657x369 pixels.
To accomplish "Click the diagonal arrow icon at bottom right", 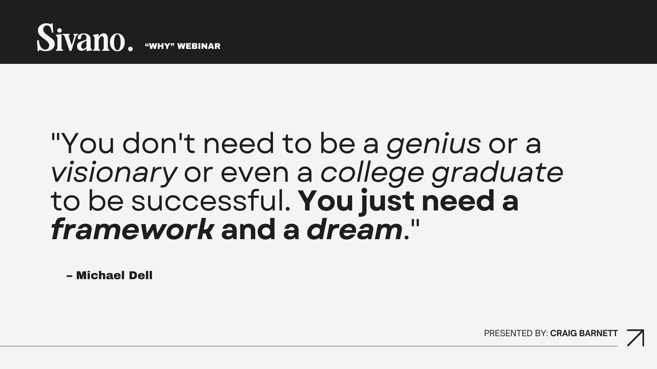I will 635,338.
